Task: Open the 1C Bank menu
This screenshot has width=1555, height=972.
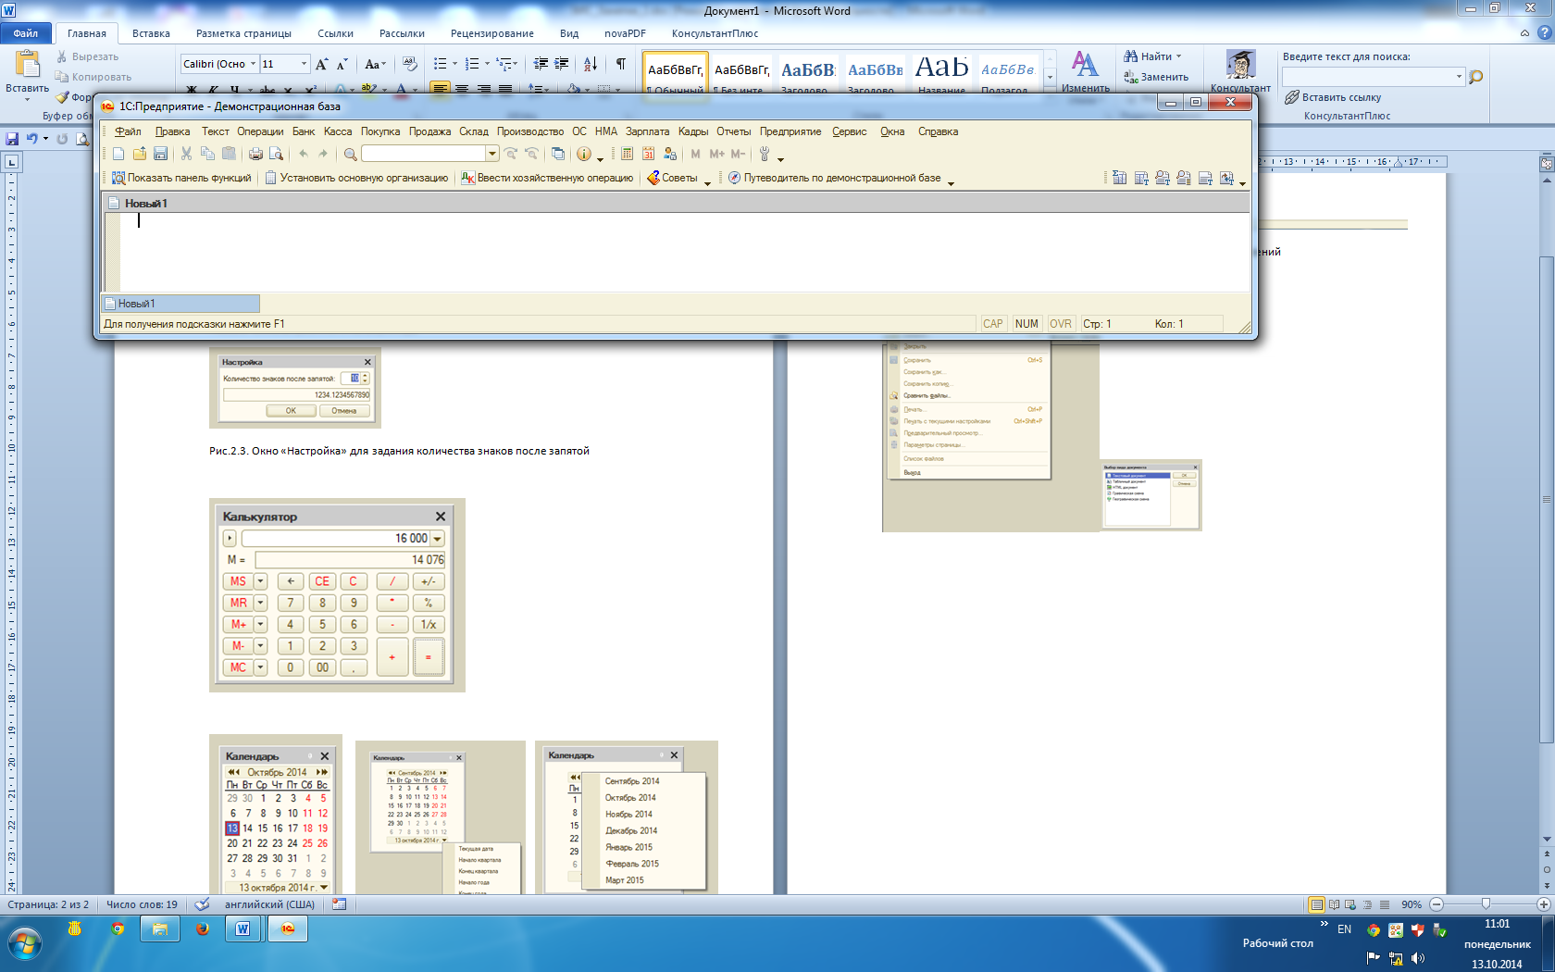Action: 304,131
